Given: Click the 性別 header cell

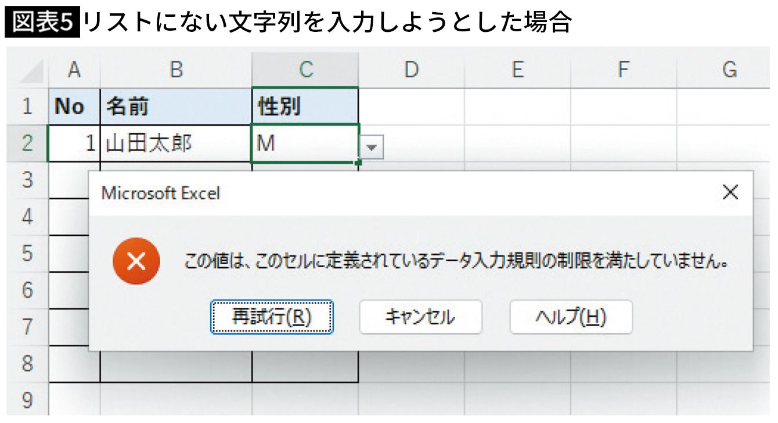Looking at the screenshot, I should click(305, 107).
